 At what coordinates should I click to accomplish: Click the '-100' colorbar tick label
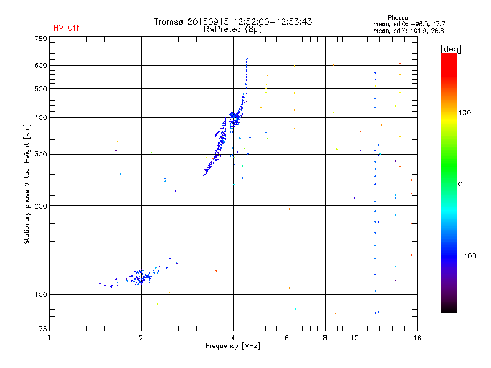point(467,256)
